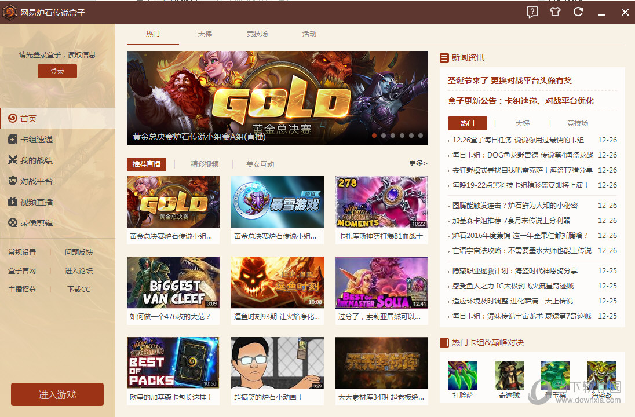The image size is (635, 417).
Task: Switch to the 天梯 tab at the top
Action: (205, 34)
